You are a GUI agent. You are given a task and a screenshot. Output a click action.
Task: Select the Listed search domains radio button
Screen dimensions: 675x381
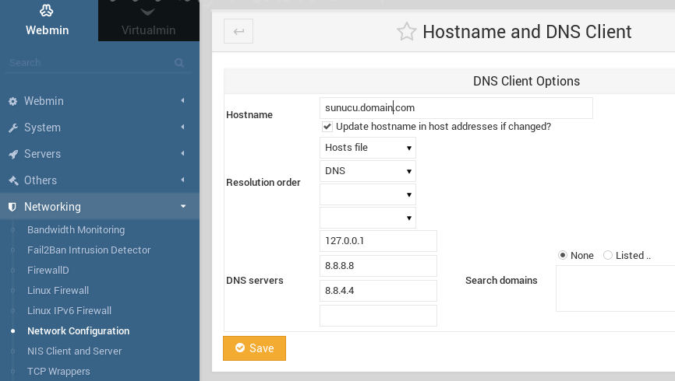click(608, 255)
